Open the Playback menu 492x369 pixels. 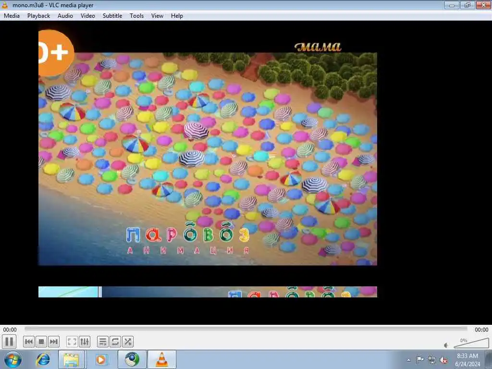pyautogui.click(x=38, y=16)
